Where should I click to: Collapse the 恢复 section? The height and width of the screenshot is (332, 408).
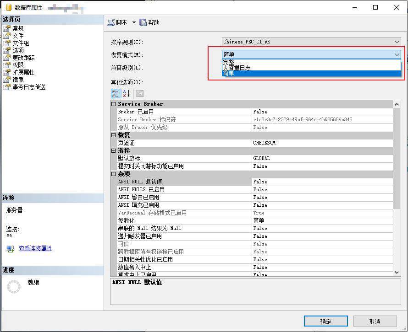click(113, 135)
